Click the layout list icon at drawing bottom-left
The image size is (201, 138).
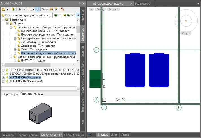click(89, 135)
